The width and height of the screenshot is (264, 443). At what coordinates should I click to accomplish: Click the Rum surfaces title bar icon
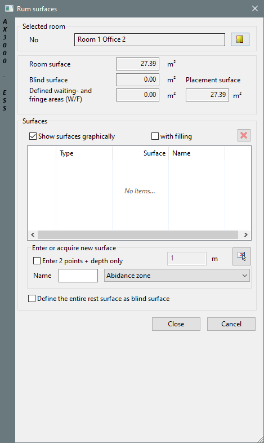[10, 9]
